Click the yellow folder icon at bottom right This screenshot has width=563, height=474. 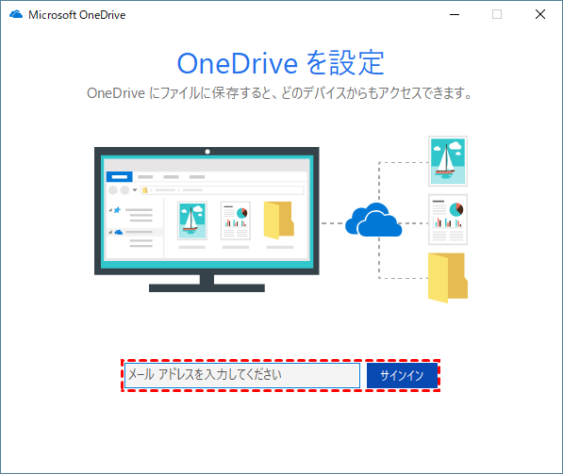(448, 278)
